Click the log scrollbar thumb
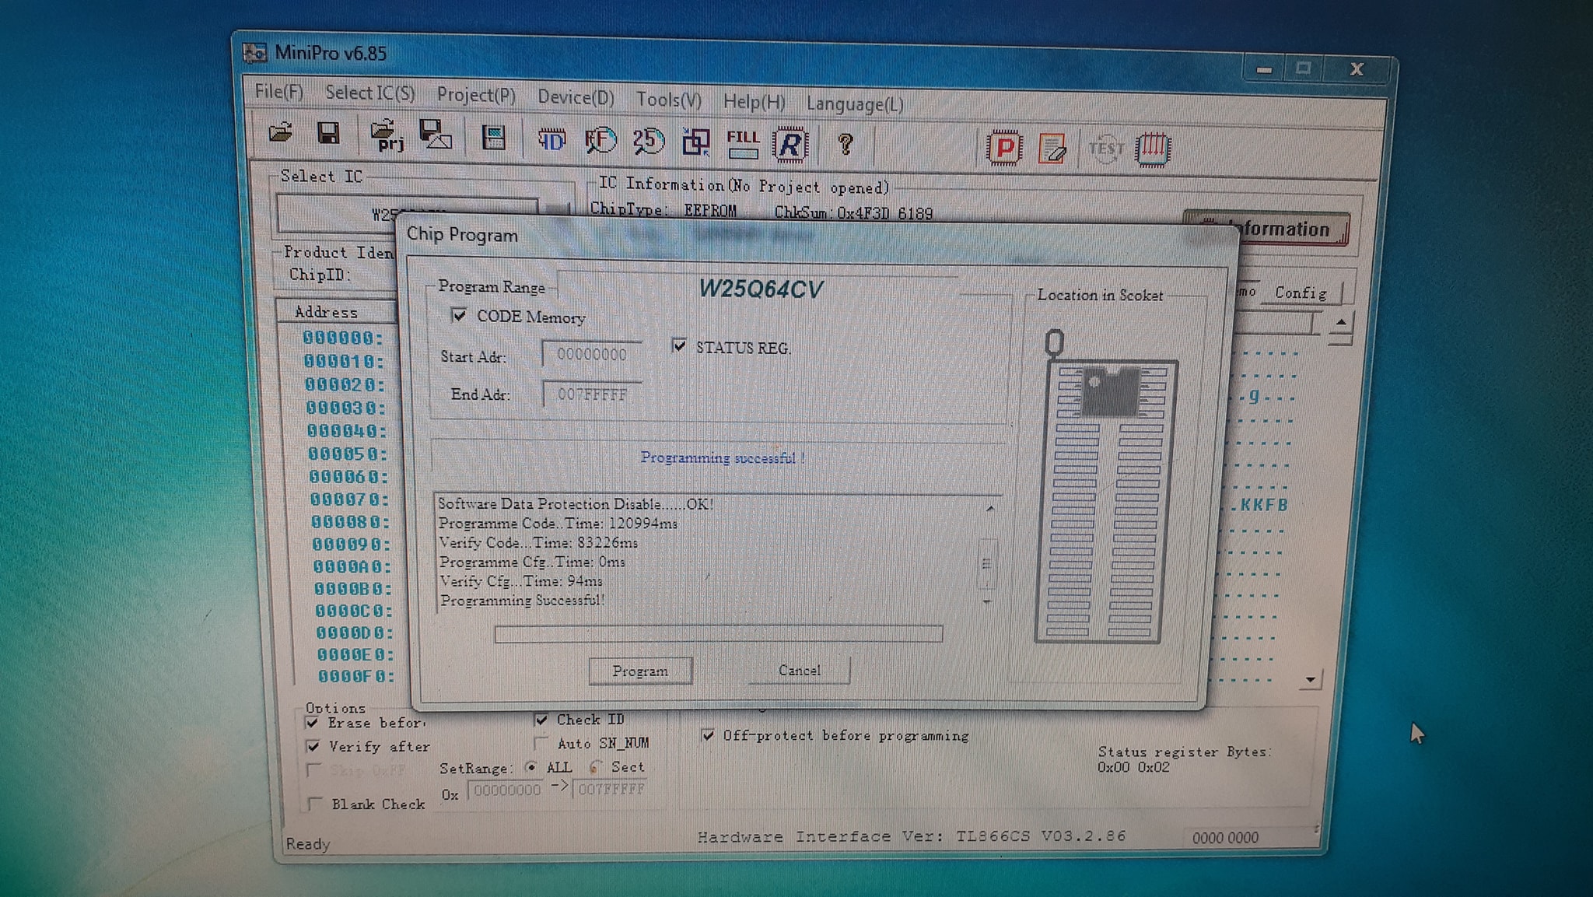This screenshot has height=897, width=1593. pyautogui.click(x=987, y=563)
